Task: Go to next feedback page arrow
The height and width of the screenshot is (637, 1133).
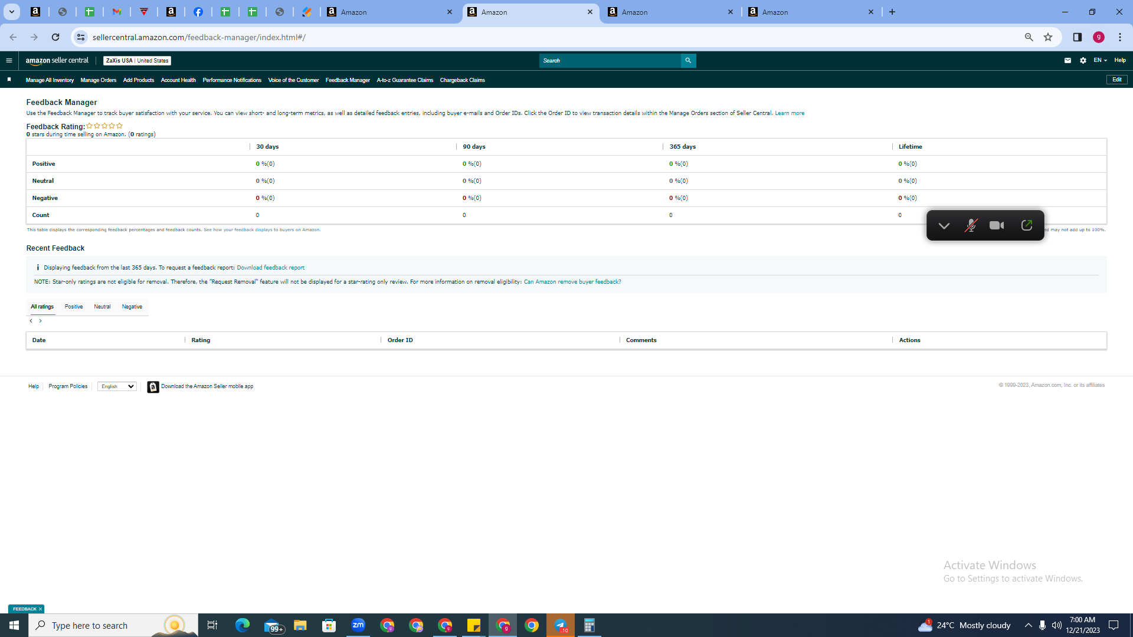Action: (40, 321)
